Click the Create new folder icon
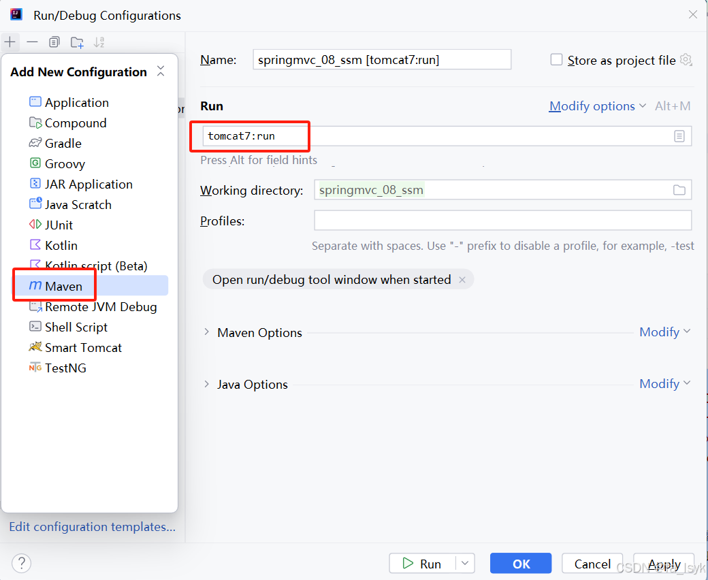The image size is (708, 580). [x=77, y=42]
